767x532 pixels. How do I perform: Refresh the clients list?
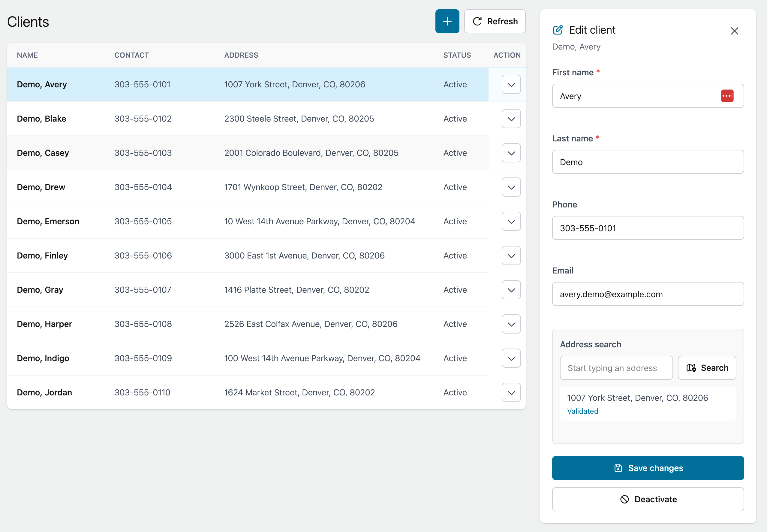495,21
